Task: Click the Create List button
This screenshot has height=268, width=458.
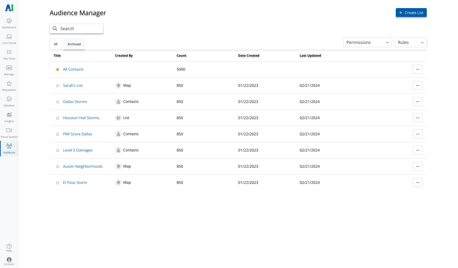Action: click(x=411, y=13)
